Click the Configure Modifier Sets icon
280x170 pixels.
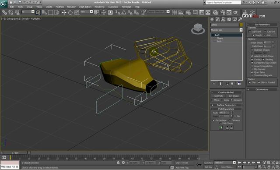pos(239,84)
